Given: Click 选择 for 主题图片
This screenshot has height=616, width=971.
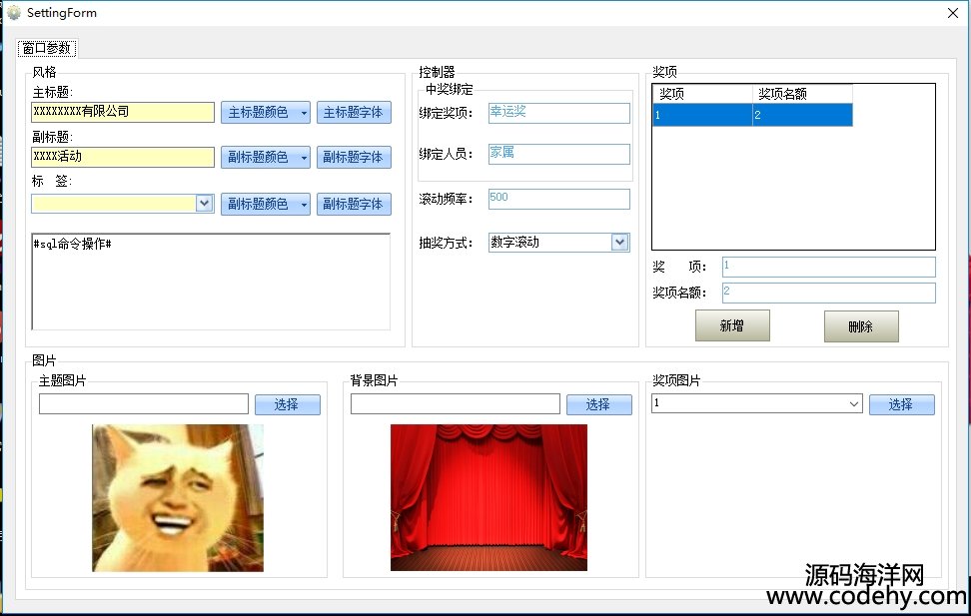Looking at the screenshot, I should (288, 405).
